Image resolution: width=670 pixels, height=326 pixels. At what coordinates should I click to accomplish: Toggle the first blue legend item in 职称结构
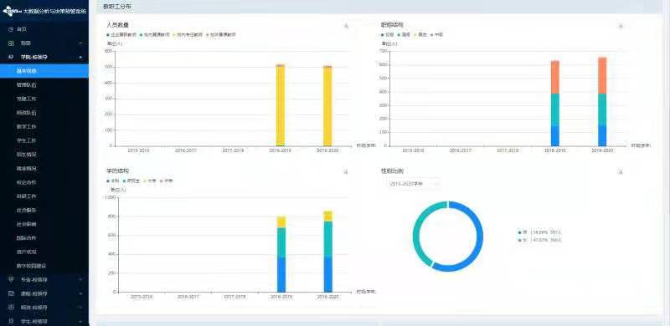(388, 34)
